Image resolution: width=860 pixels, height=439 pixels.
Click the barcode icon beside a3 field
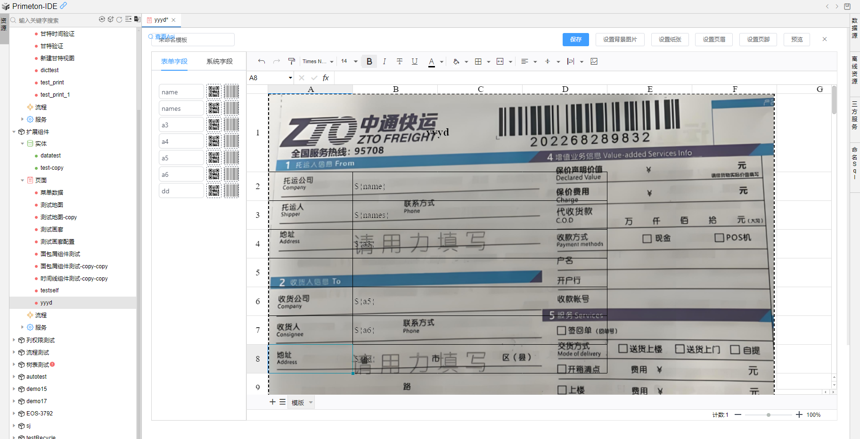click(231, 125)
